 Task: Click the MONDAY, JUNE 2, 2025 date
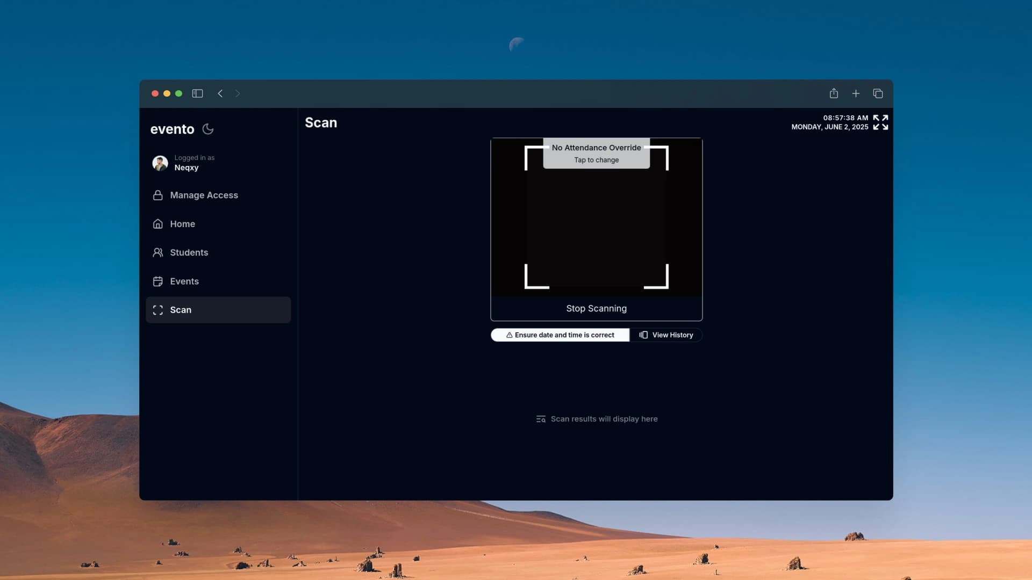[829, 127]
